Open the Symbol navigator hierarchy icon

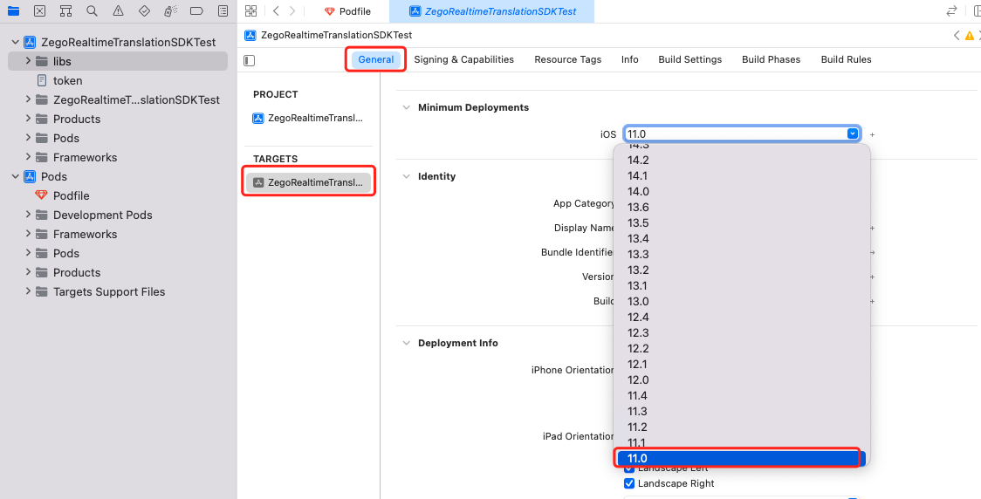[x=65, y=10]
